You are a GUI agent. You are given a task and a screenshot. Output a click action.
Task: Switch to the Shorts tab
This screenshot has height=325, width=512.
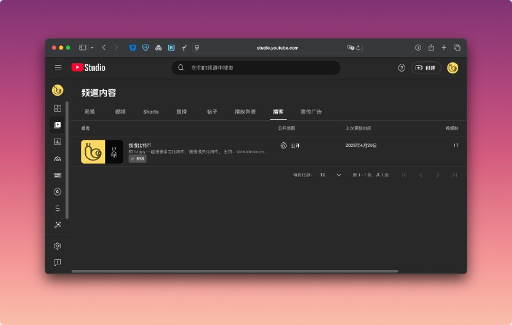point(151,112)
